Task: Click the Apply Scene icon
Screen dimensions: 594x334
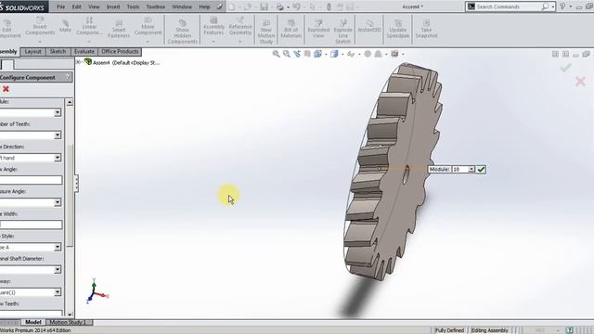Action: (x=378, y=54)
